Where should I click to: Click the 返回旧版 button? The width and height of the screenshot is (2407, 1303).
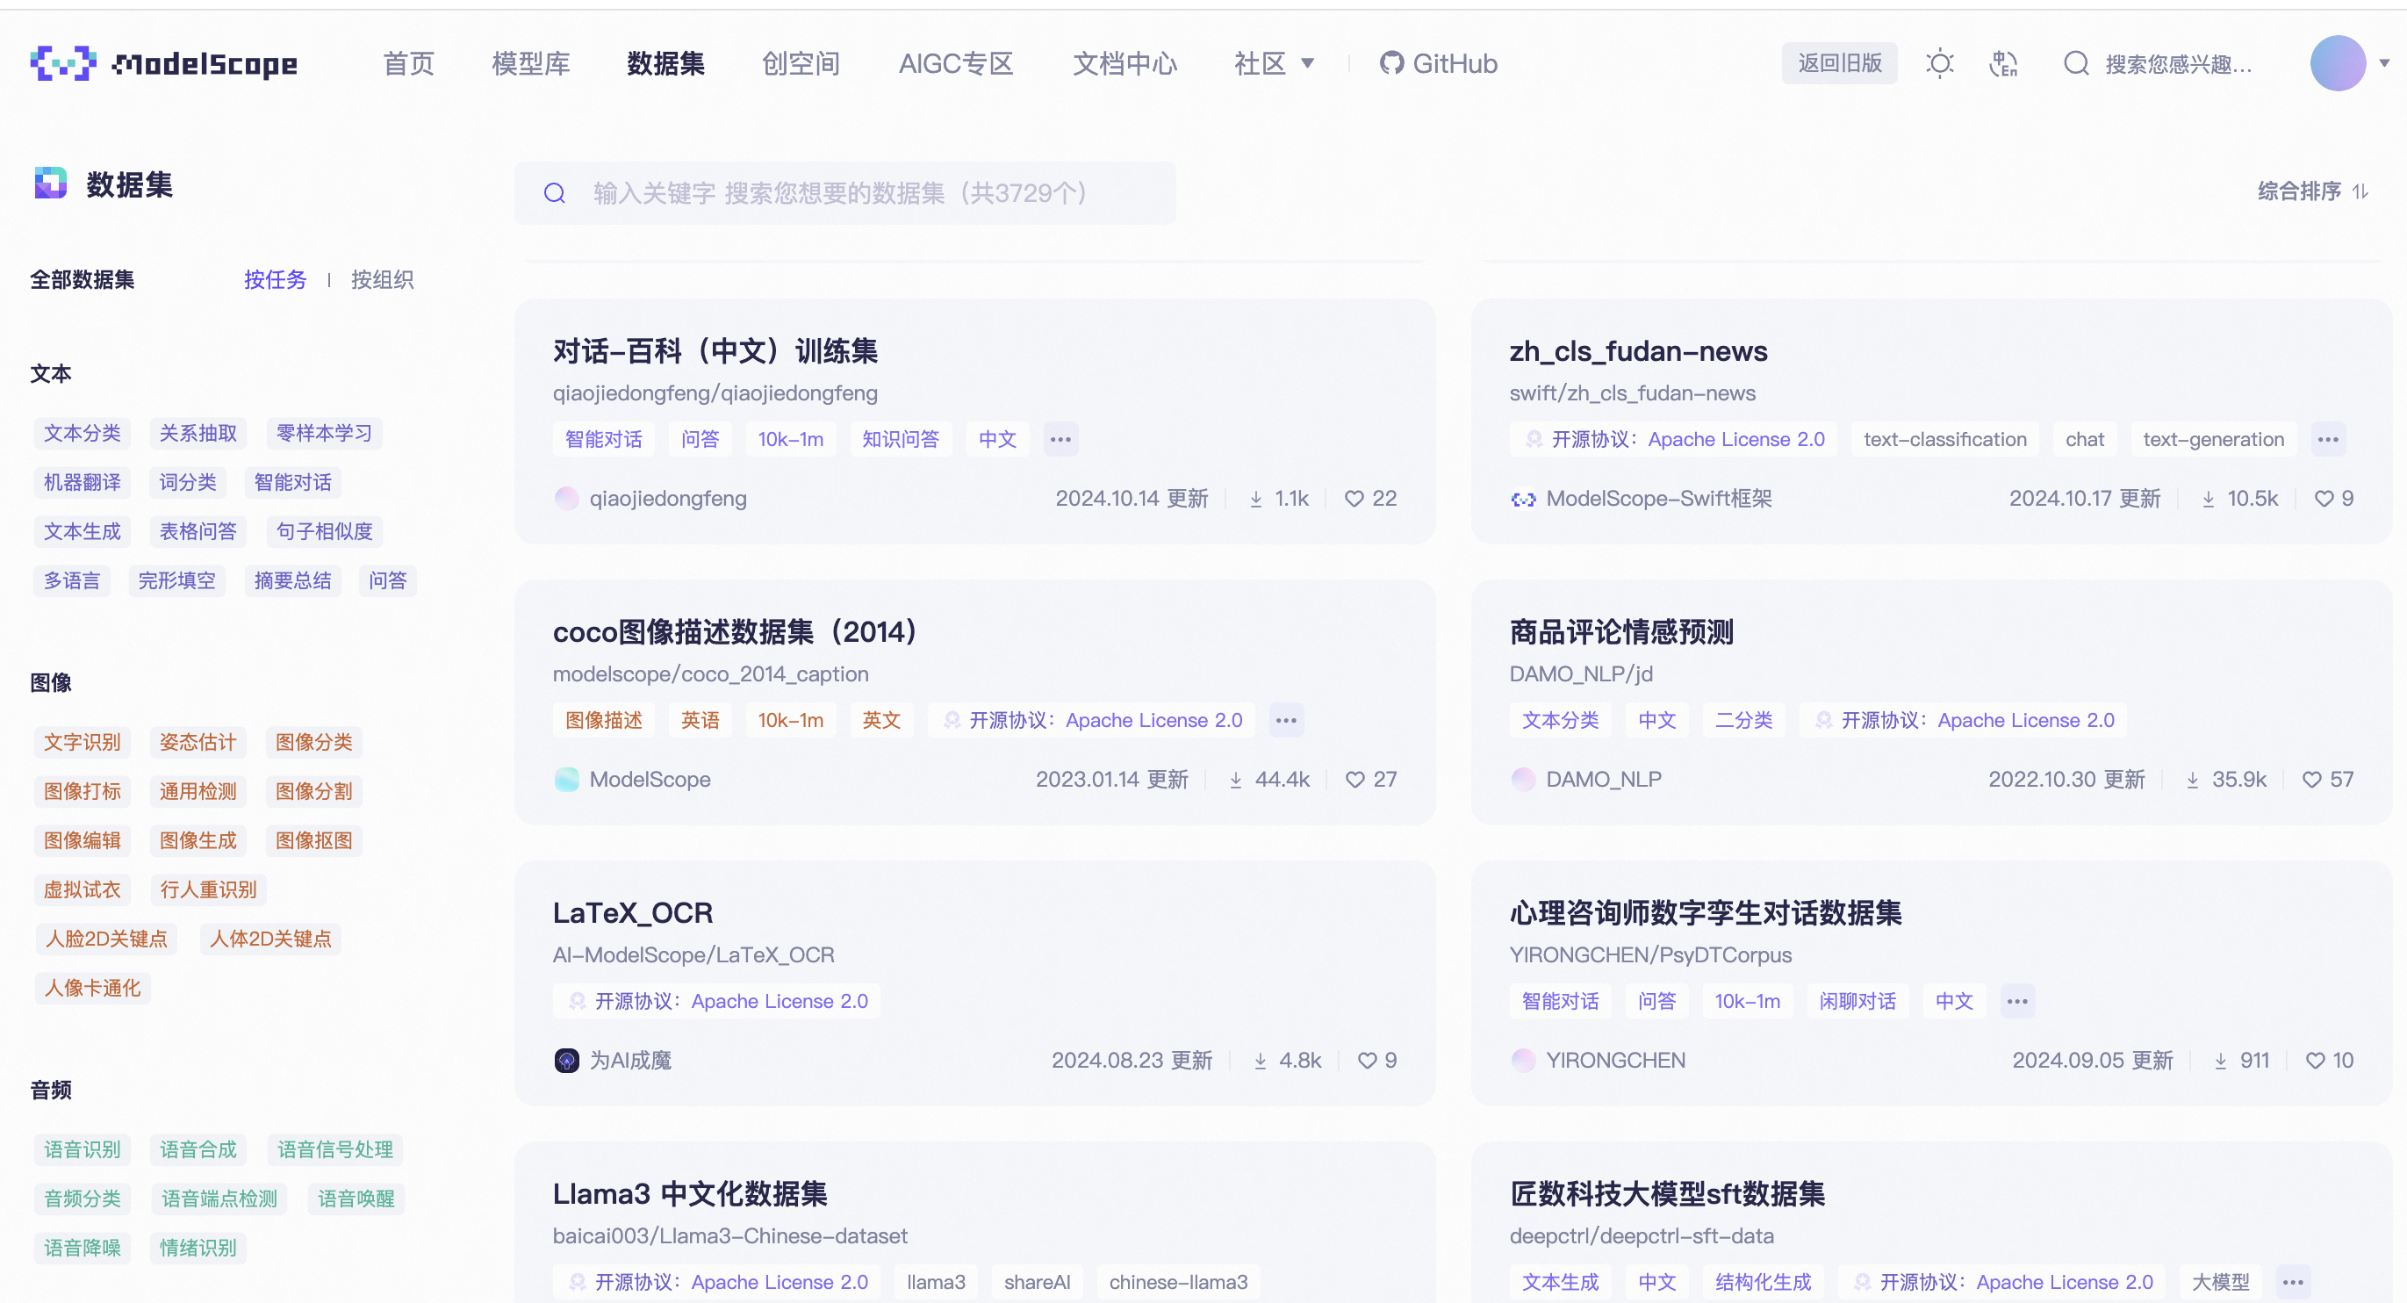(x=1838, y=62)
